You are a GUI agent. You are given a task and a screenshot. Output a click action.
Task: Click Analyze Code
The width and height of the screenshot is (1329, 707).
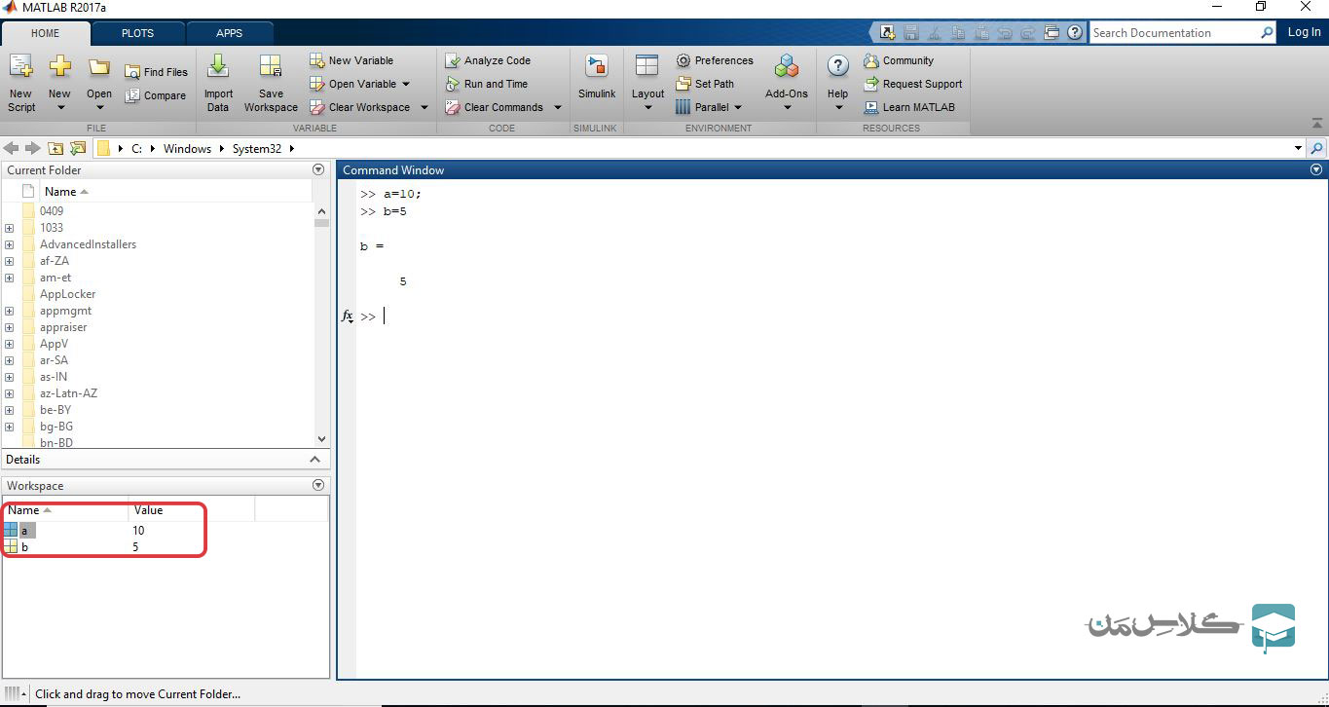point(488,60)
